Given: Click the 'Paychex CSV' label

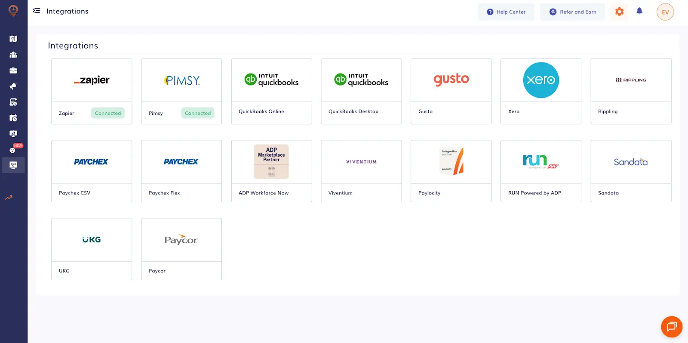Looking at the screenshot, I should pos(75,193).
